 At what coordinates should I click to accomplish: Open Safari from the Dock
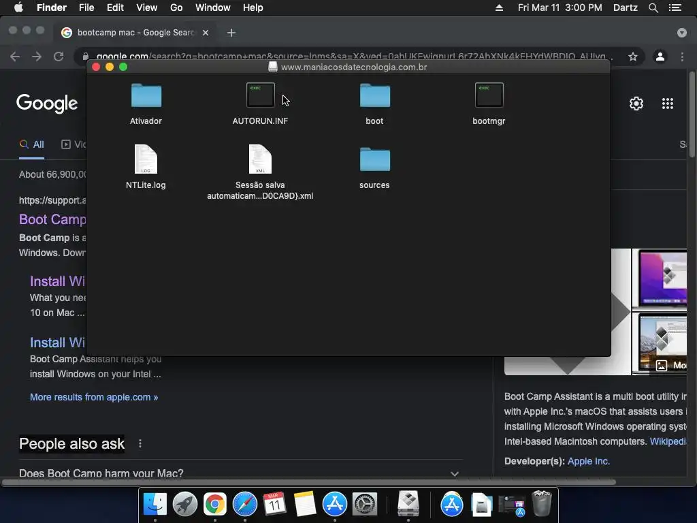[245, 504]
